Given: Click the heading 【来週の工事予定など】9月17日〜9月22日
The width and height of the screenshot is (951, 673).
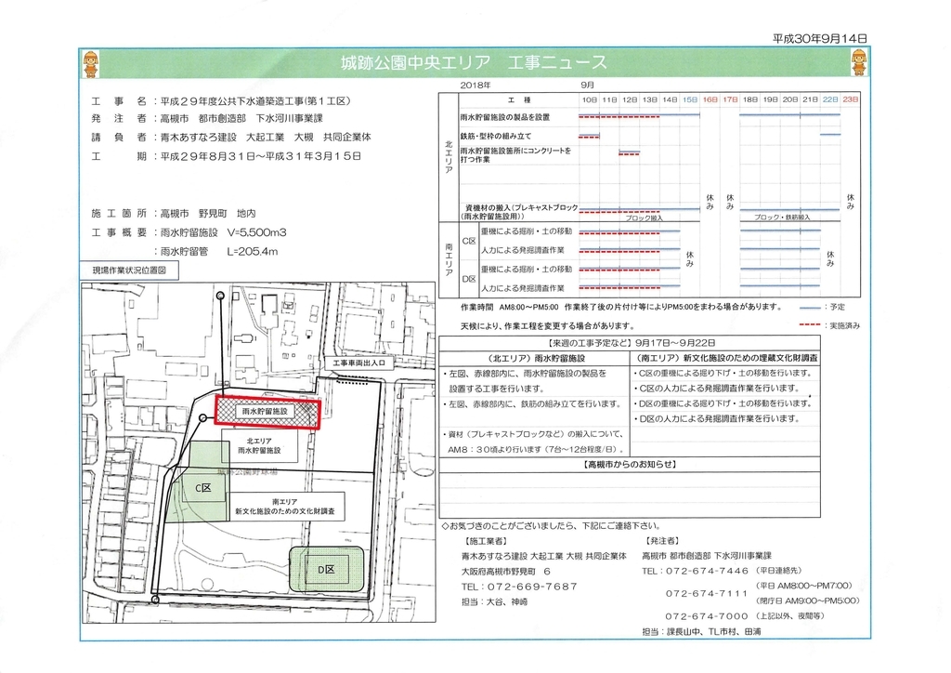Looking at the screenshot, I should (x=631, y=343).
